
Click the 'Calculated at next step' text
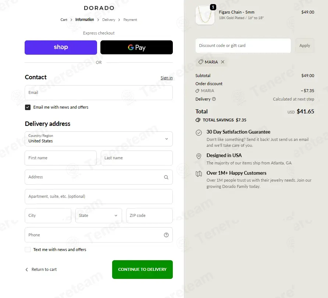(293, 99)
